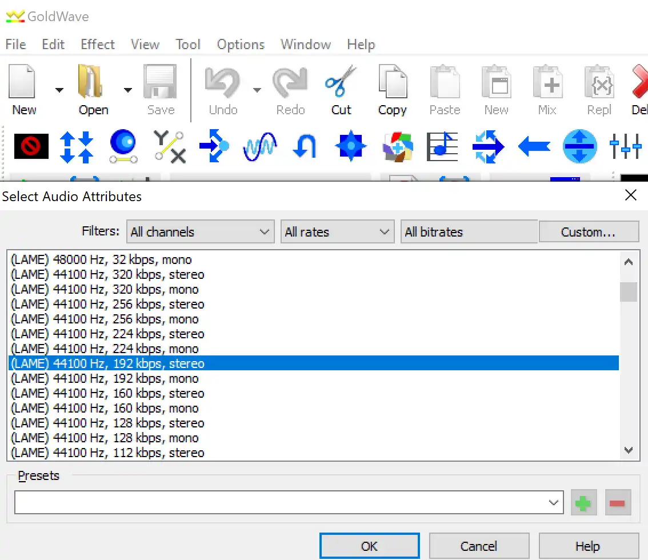Click the Custom... button

tap(588, 232)
